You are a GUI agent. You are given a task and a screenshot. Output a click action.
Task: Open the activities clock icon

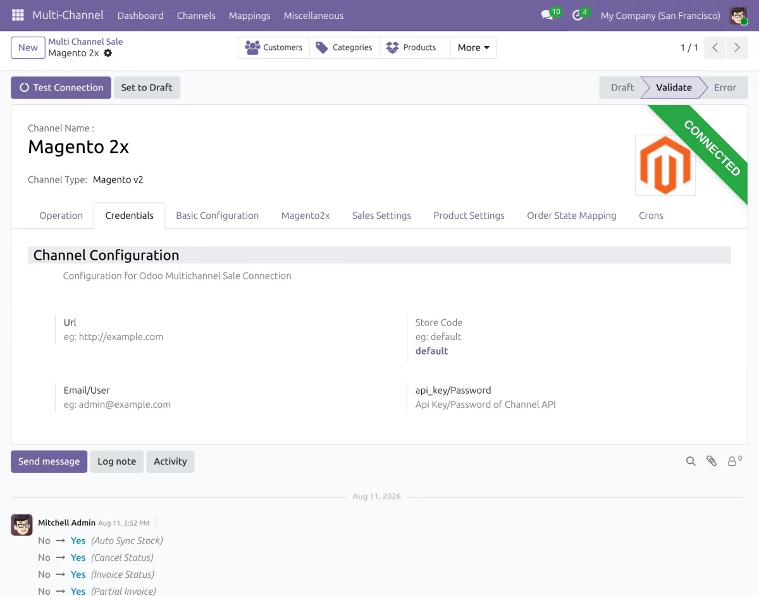[577, 15]
